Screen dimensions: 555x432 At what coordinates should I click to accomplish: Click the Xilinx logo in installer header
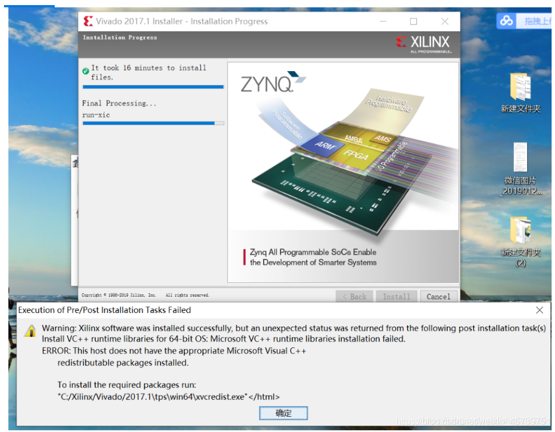point(424,44)
